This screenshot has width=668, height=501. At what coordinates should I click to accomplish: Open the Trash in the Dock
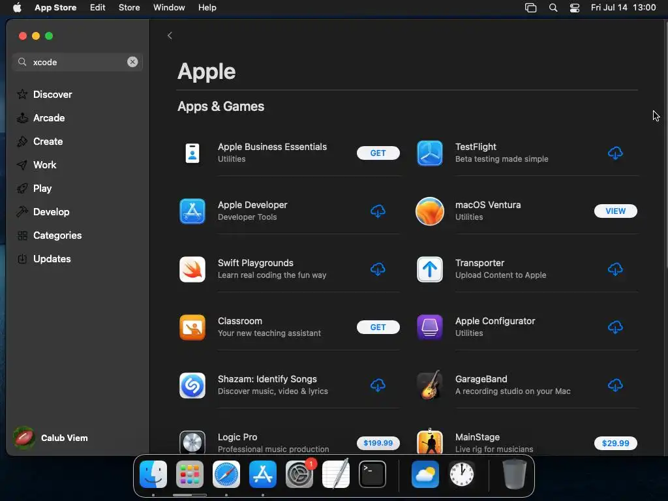[515, 474]
